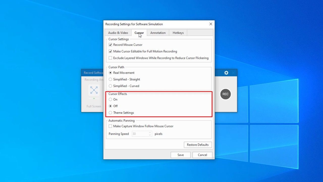Enable Exclude Layered Windows While Recording
This screenshot has height=182, width=323.
click(110, 58)
